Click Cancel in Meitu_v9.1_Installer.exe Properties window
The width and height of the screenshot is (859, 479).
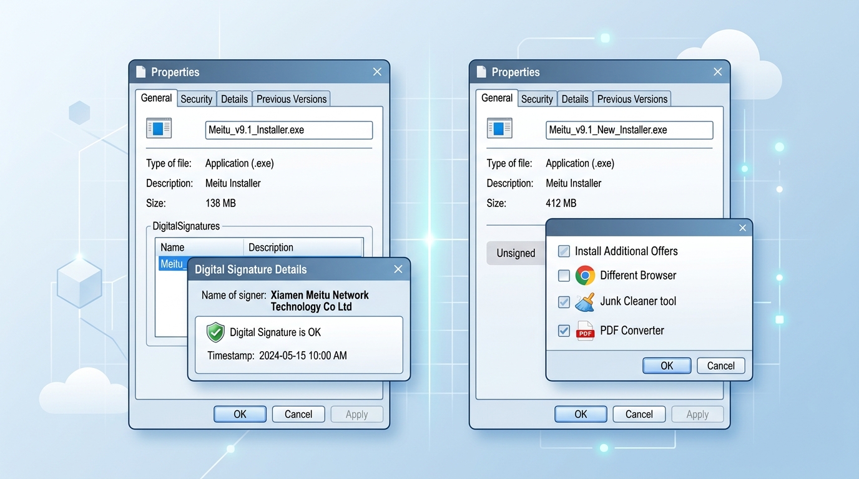pos(298,414)
